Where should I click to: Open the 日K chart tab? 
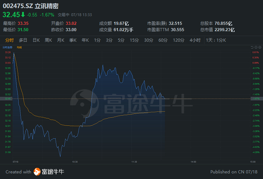pos(36,40)
